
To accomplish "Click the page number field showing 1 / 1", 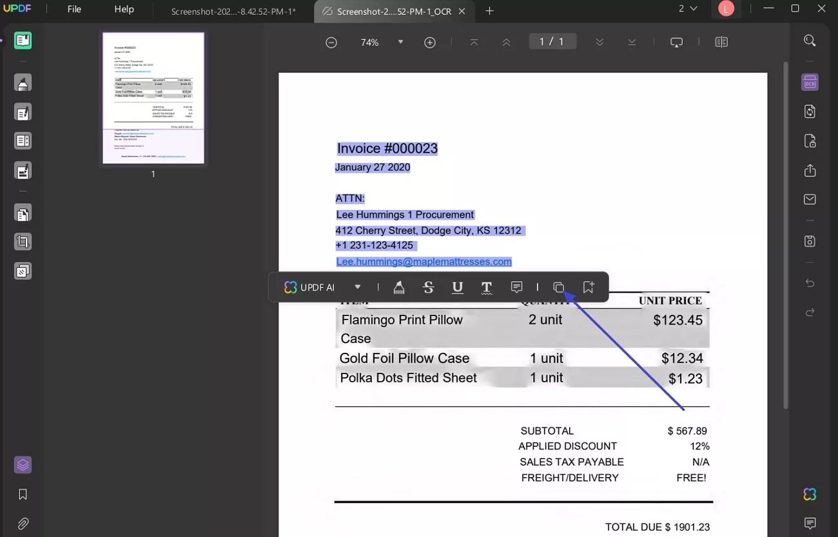I will tap(552, 42).
